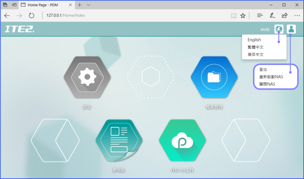Open a new browser tab
304x179 pixels.
click(x=79, y=5)
